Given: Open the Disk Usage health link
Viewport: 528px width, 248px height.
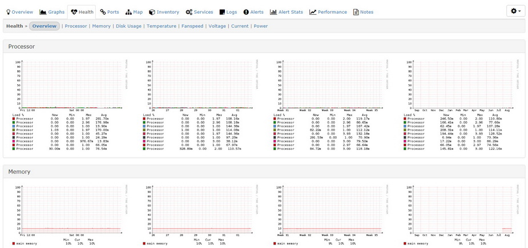Looking at the screenshot, I should tap(128, 26).
